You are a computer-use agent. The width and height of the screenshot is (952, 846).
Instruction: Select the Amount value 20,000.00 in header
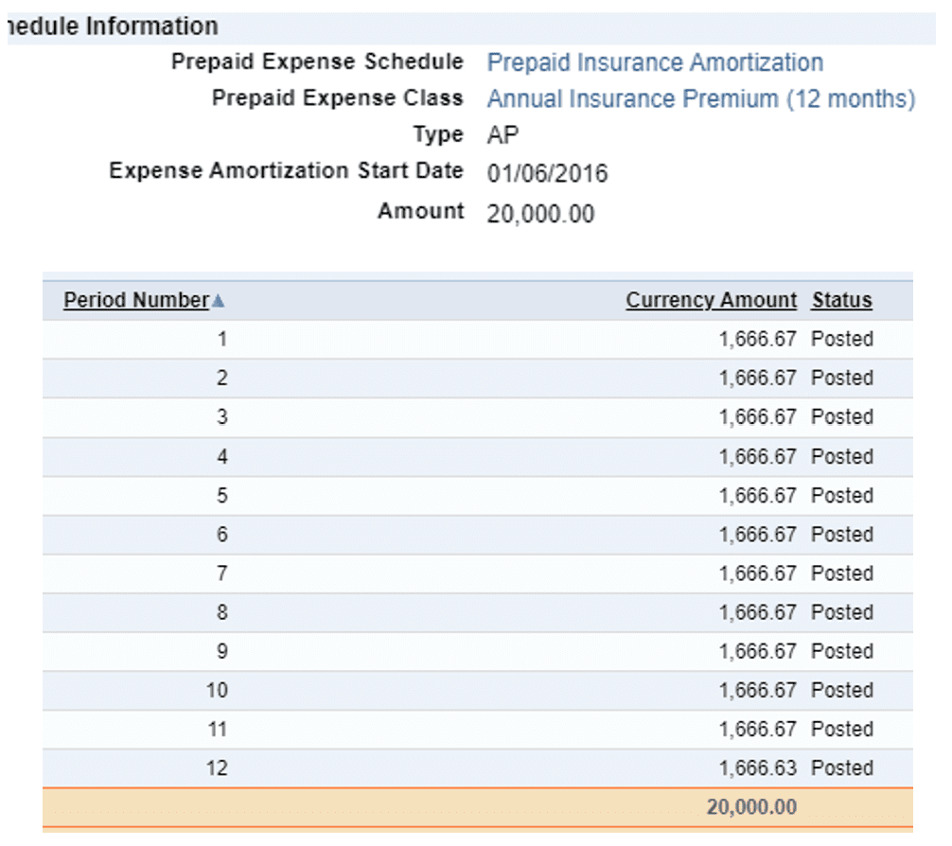point(540,214)
